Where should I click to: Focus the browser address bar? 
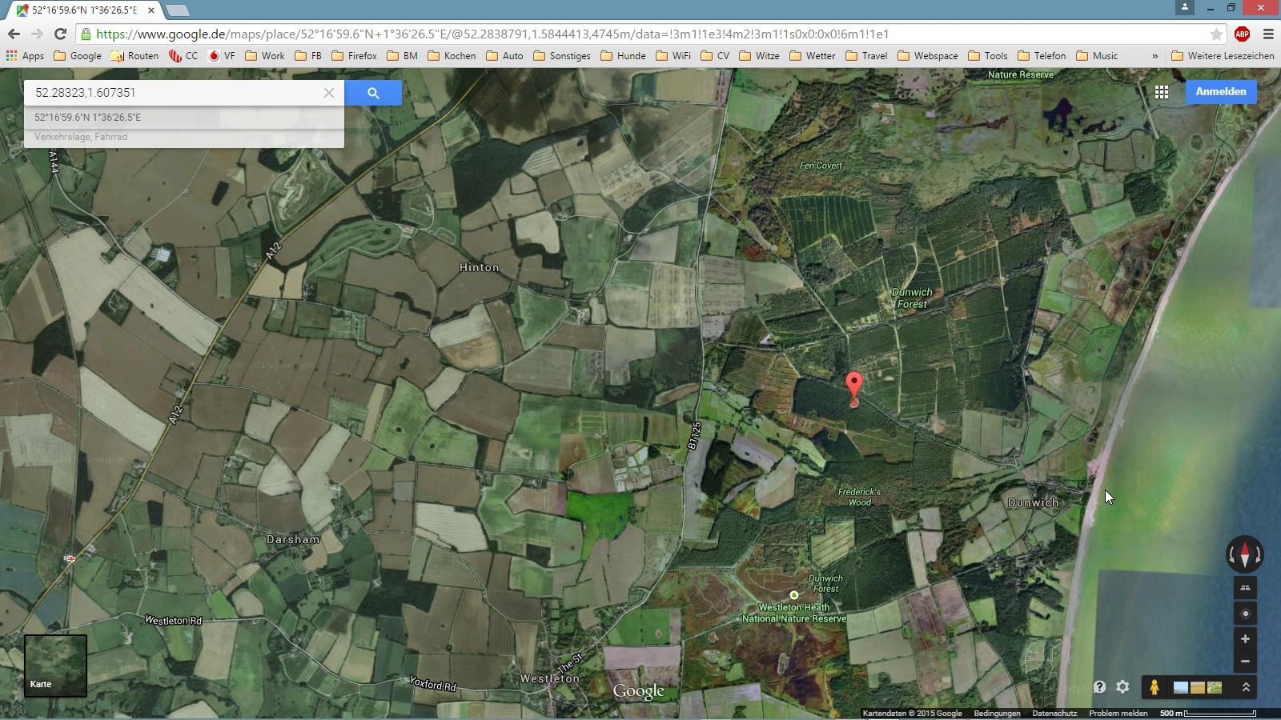[x=649, y=34]
